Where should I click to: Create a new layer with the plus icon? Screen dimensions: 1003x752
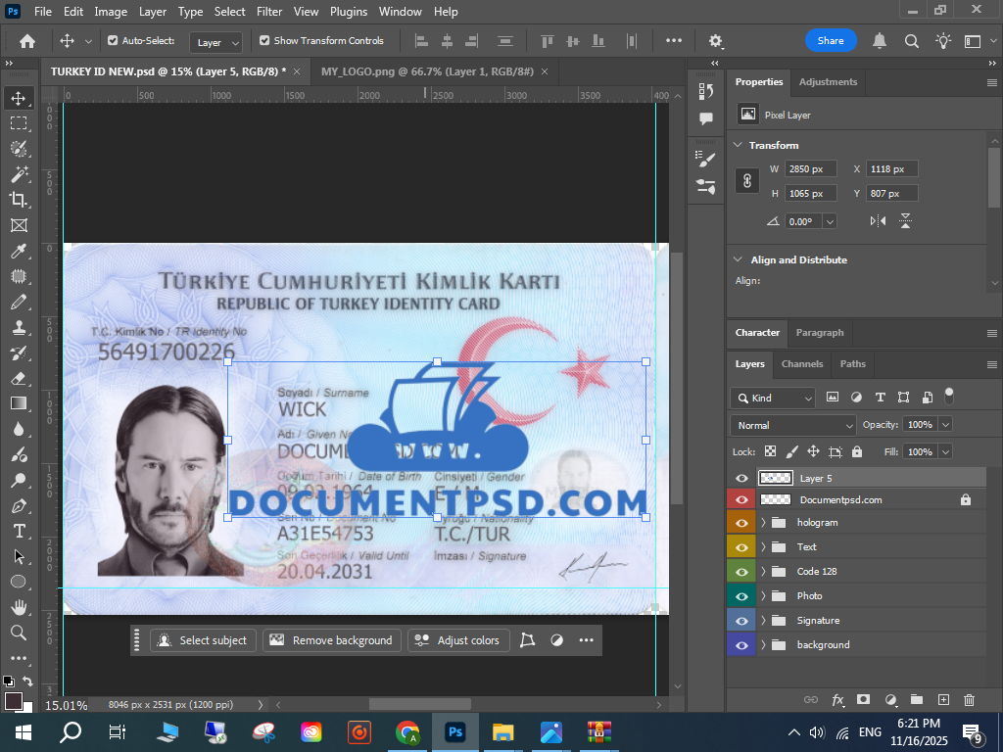[943, 700]
